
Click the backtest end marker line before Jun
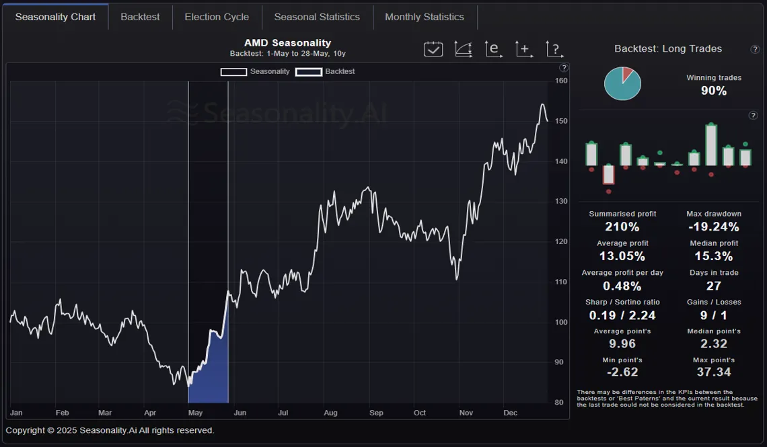pyautogui.click(x=228, y=242)
